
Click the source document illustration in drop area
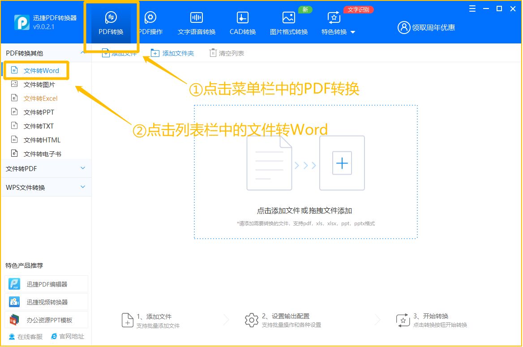point(269,163)
